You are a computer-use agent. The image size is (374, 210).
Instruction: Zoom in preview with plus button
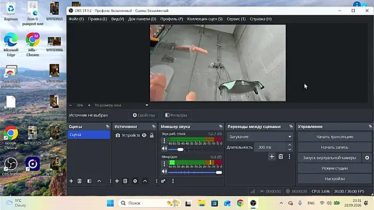[x=89, y=105]
